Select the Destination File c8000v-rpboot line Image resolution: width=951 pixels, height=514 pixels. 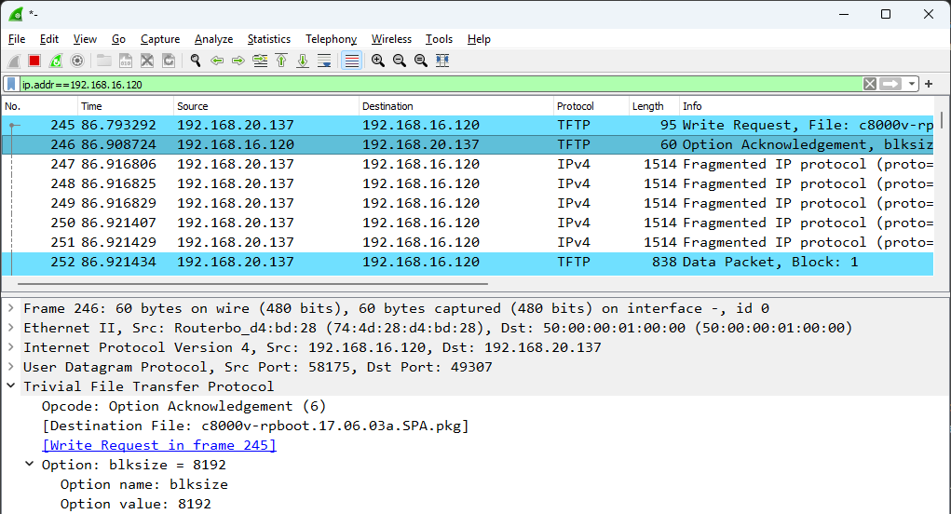[x=255, y=426]
